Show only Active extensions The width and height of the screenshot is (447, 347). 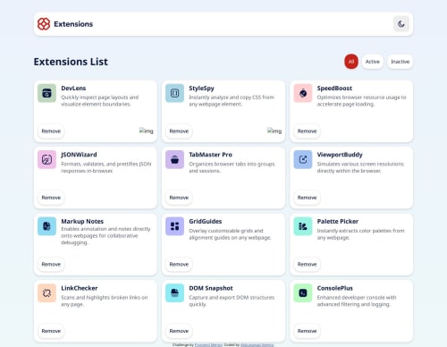click(x=373, y=62)
